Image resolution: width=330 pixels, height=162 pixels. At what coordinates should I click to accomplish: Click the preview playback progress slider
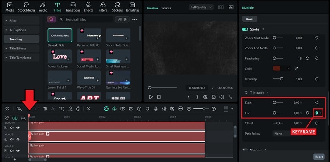click(162, 87)
